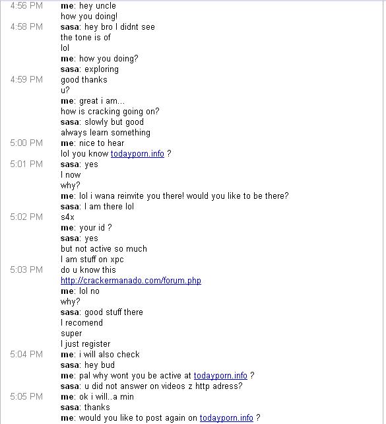
Task: Open the link in the 'lol you know' message
Action: coord(137,154)
